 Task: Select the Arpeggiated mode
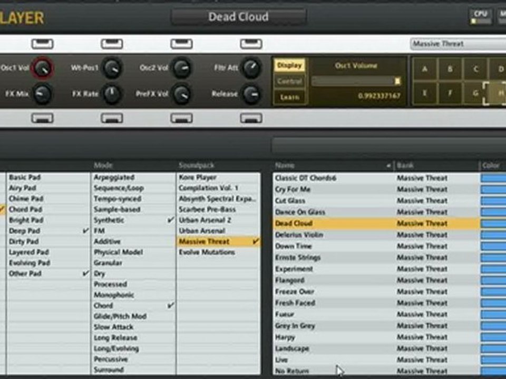133,177
